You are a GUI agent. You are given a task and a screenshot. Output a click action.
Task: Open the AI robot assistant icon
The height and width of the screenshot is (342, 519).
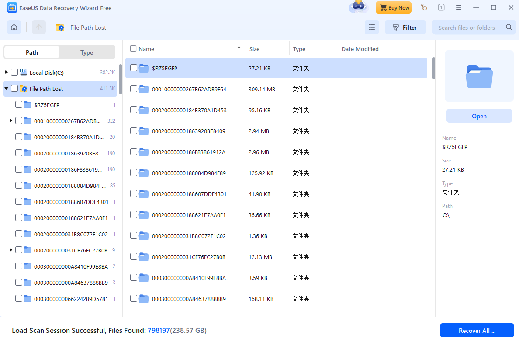pos(359,7)
